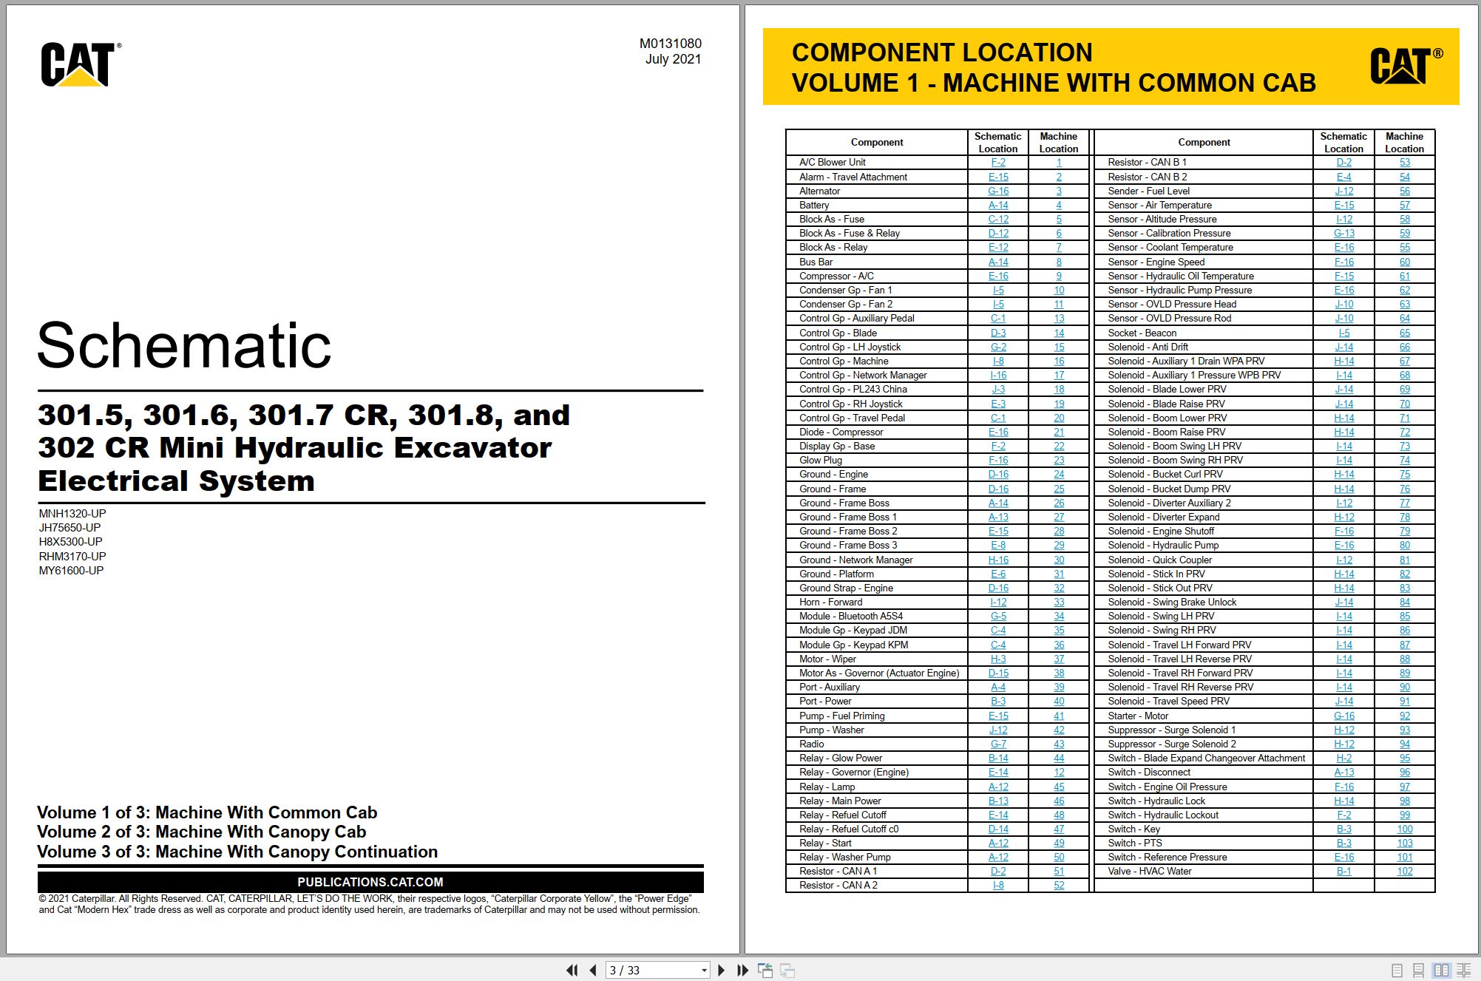Open schematic link G-16 for Starter - Motor
This screenshot has height=981, width=1481.
pos(1343,716)
